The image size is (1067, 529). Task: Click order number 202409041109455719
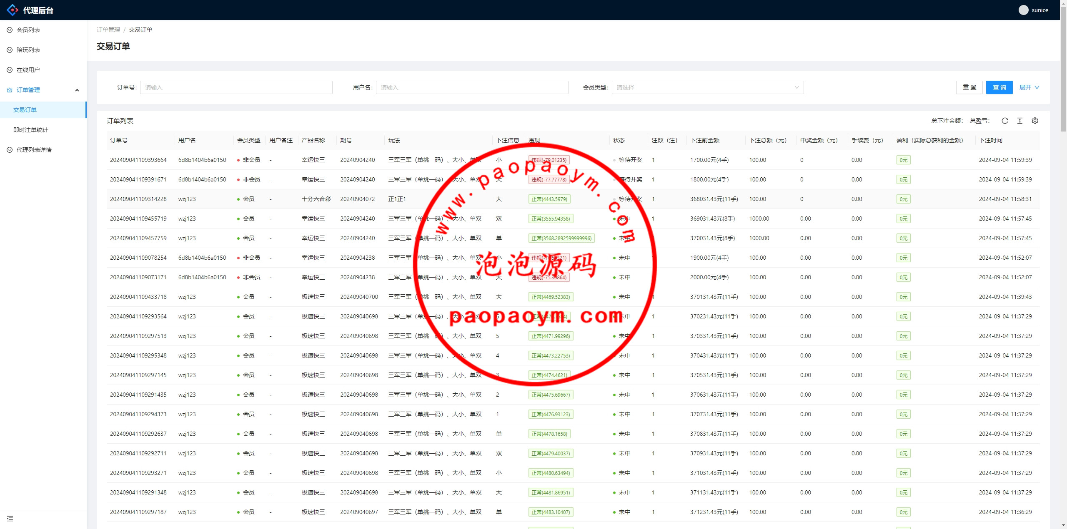point(138,219)
